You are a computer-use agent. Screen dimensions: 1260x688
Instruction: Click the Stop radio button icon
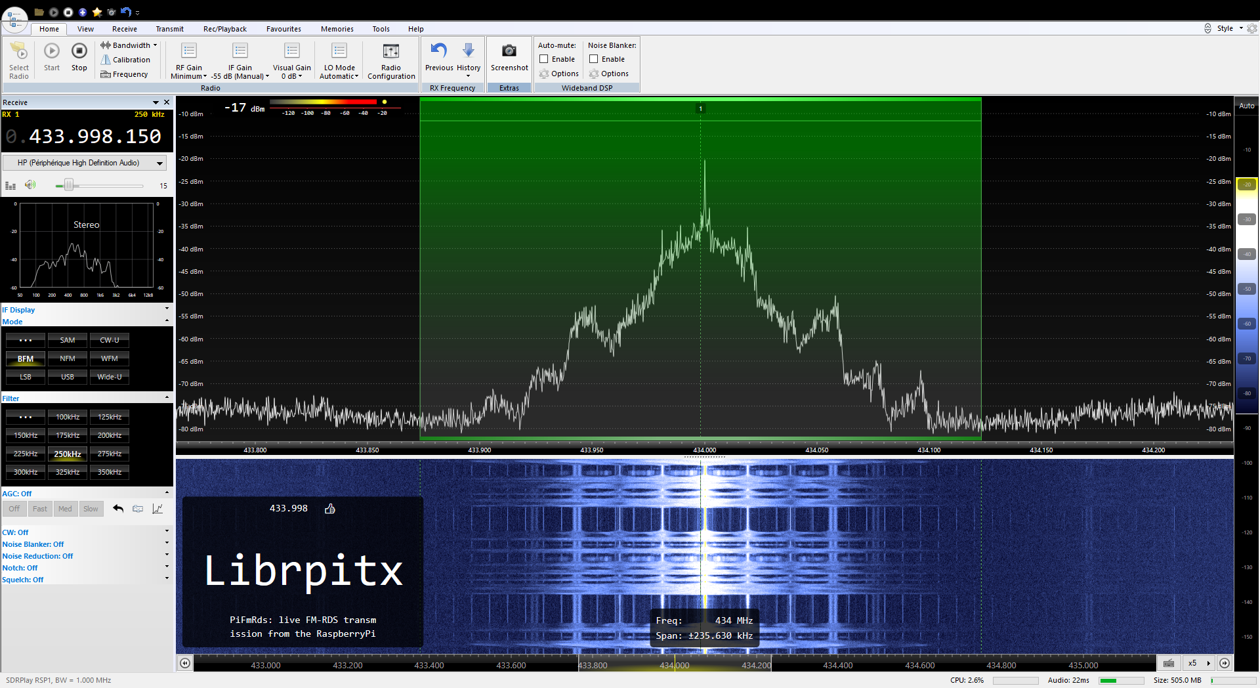tap(79, 51)
